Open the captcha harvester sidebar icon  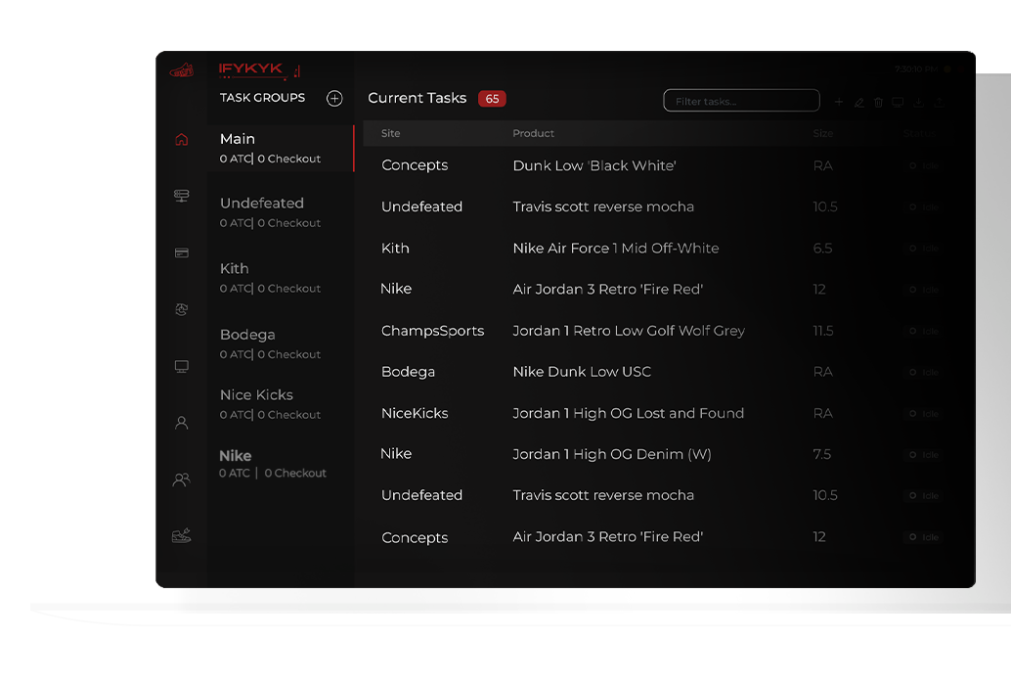182,309
